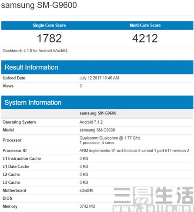Select L1 Instruction Cache '0 KB' value
Viewport: 194px width, 212px height.
tap(84, 159)
